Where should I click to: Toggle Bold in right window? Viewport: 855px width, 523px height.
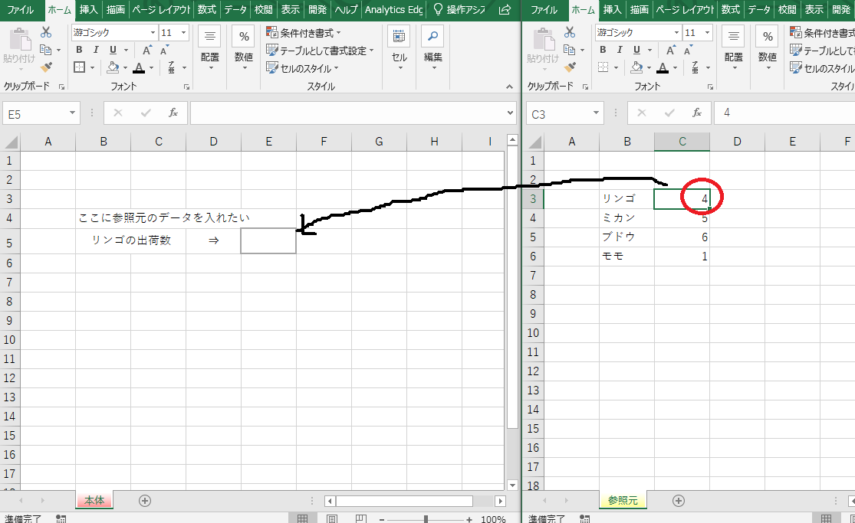coord(603,50)
